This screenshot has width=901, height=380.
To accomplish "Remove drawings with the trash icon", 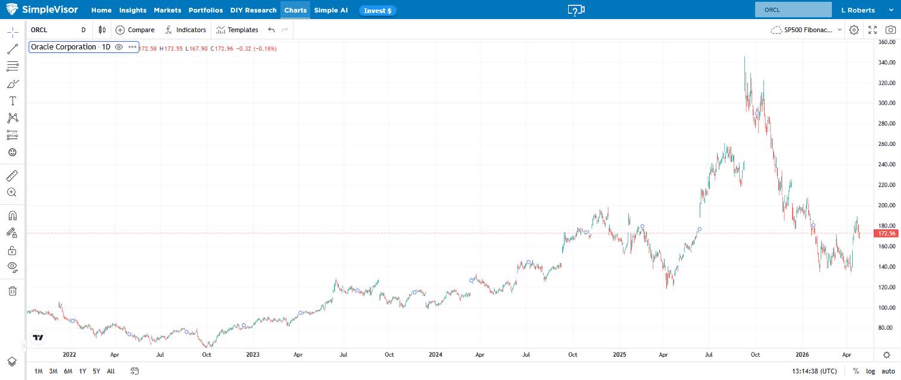I will pyautogui.click(x=13, y=291).
